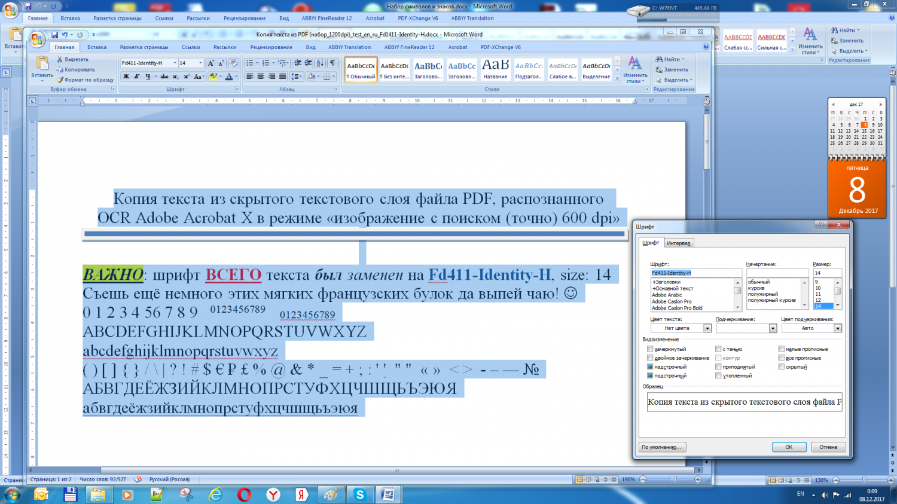Click Replace (Заменить) in the front window ribbon
The image size is (897, 504).
pos(672,70)
